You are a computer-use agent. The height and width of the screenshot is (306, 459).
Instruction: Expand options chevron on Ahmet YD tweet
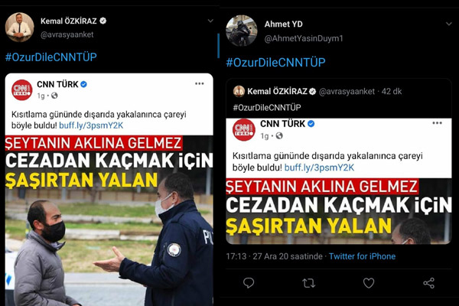[449, 24]
